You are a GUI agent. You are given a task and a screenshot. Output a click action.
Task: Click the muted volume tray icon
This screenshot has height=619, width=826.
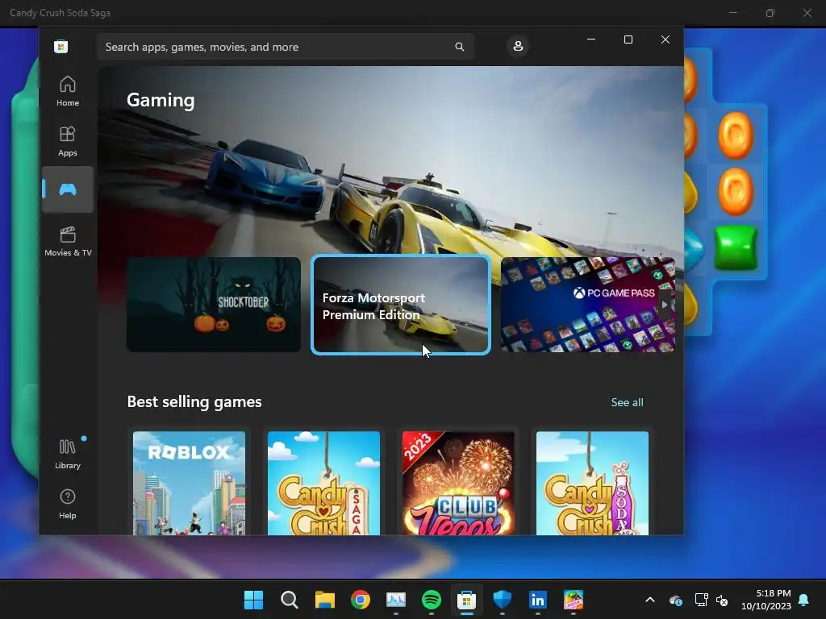(x=722, y=600)
